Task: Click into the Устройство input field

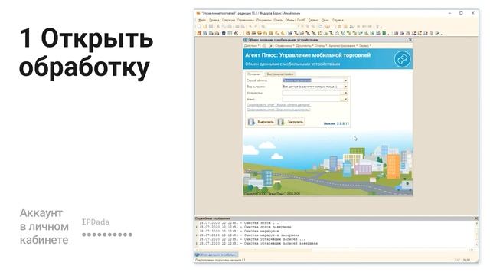Action: click(x=312, y=94)
